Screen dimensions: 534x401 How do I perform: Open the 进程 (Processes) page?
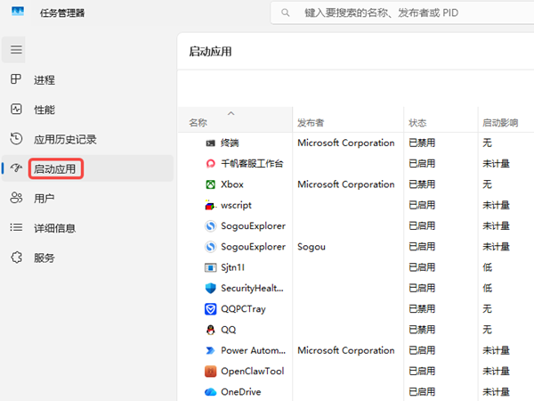(44, 80)
